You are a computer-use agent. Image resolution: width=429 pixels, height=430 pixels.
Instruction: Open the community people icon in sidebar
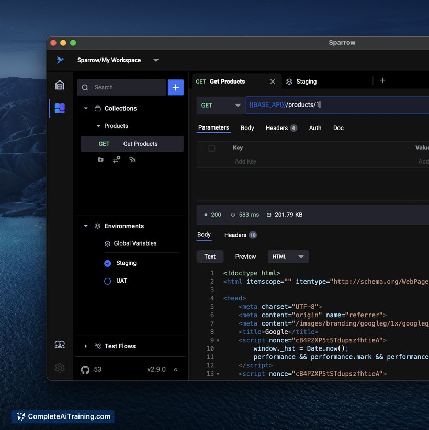[60, 345]
